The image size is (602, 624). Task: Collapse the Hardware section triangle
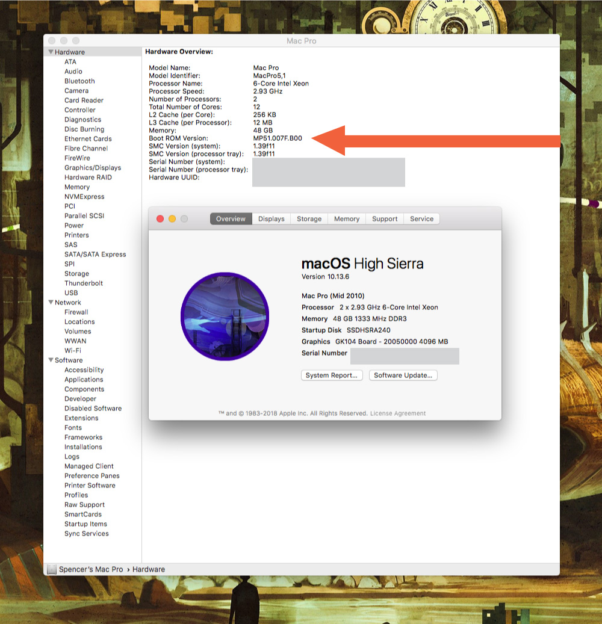pos(51,52)
